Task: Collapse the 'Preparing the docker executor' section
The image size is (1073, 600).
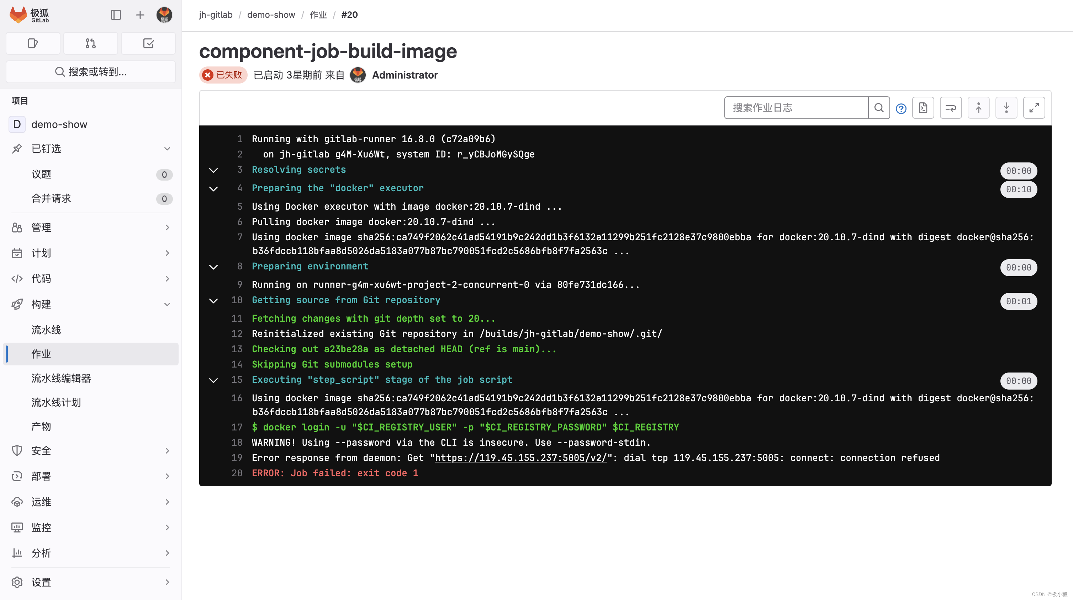Action: coord(214,188)
